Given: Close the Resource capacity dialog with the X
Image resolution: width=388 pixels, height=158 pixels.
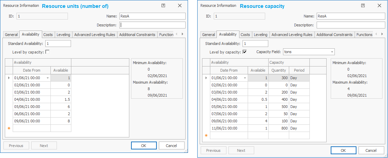Looking at the screenshot, I should click(x=379, y=6).
